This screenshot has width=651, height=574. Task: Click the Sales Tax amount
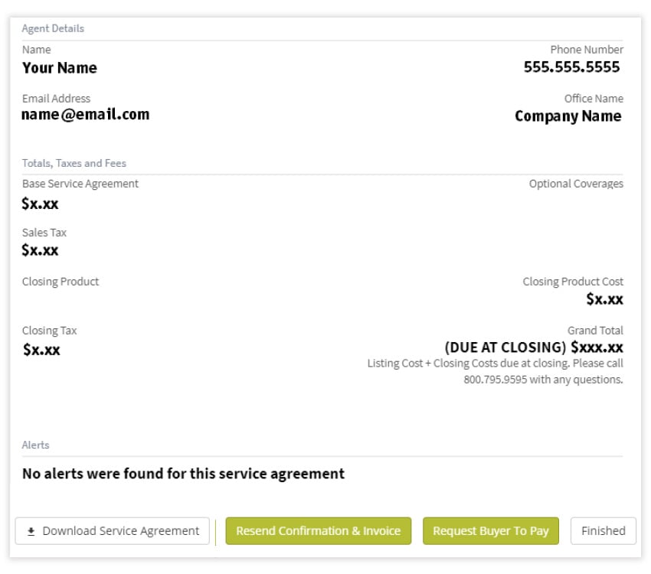41,250
